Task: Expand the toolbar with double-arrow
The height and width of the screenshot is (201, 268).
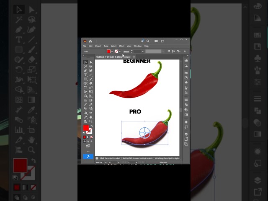Action: (x=84, y=56)
